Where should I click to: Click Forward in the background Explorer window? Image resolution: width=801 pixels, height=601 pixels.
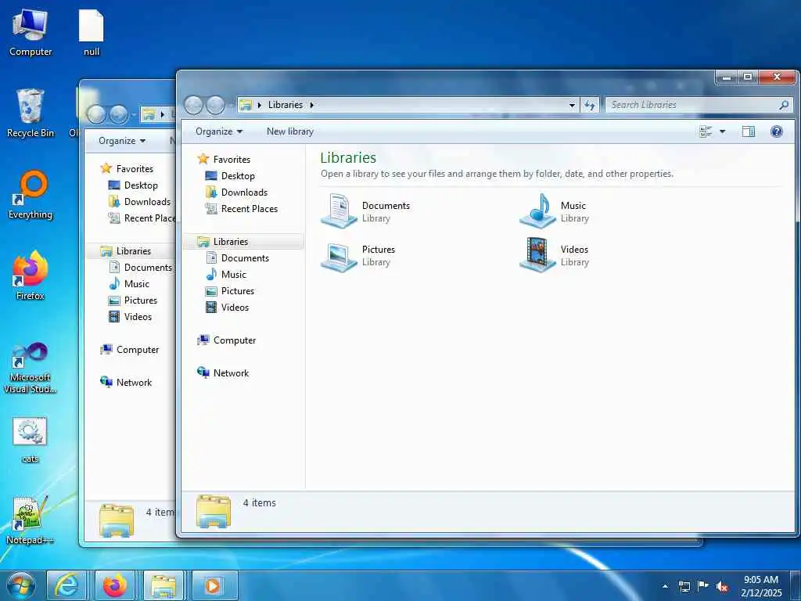[119, 114]
